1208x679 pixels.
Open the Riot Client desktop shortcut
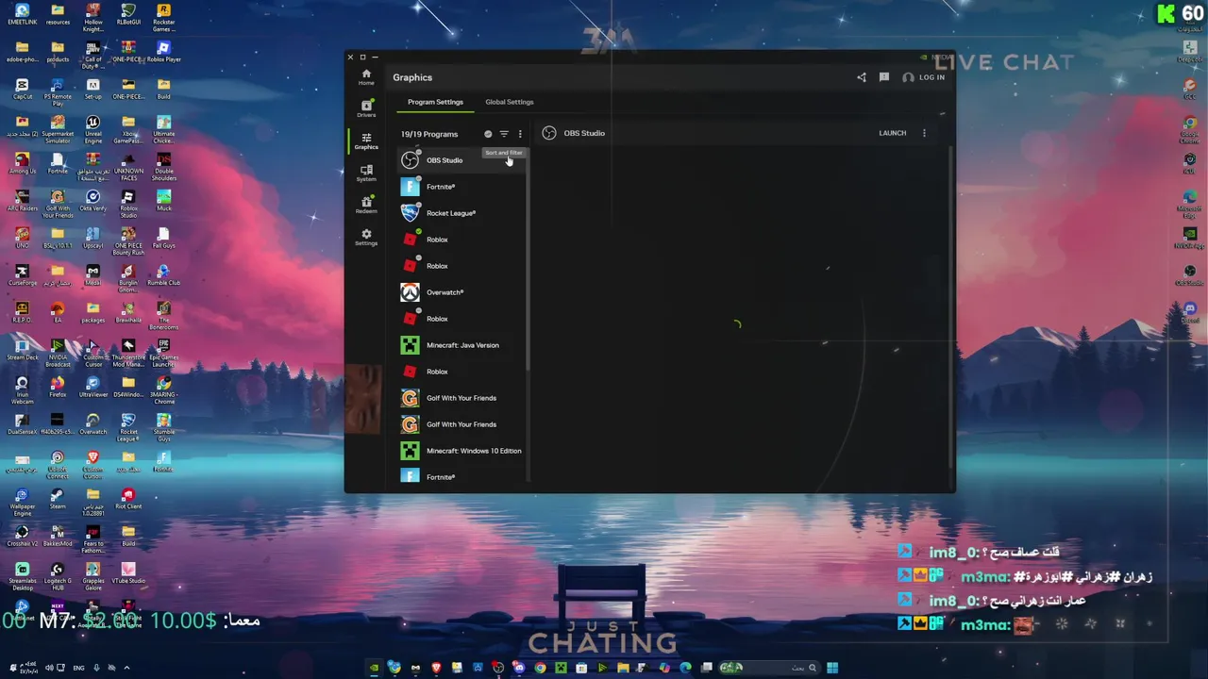[x=128, y=499]
